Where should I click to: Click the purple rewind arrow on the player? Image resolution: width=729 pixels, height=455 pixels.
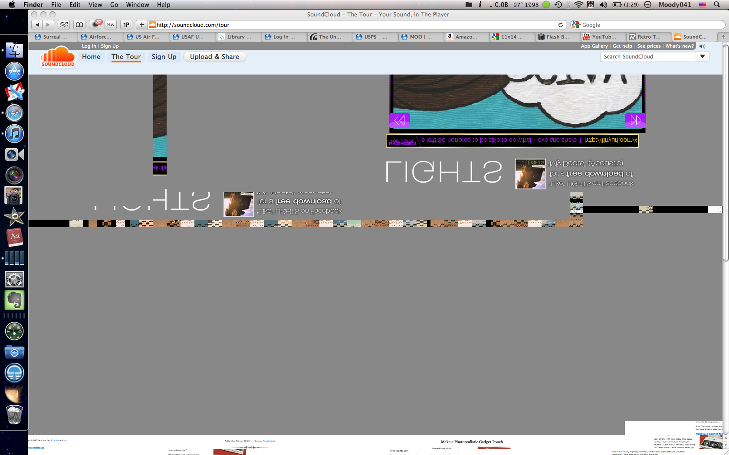pos(400,120)
